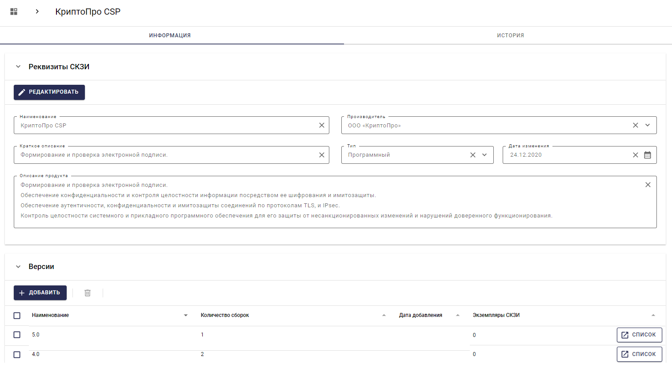The height and width of the screenshot is (372, 672).
Task: Clear the Описание продукта text area
Action: 648,185
